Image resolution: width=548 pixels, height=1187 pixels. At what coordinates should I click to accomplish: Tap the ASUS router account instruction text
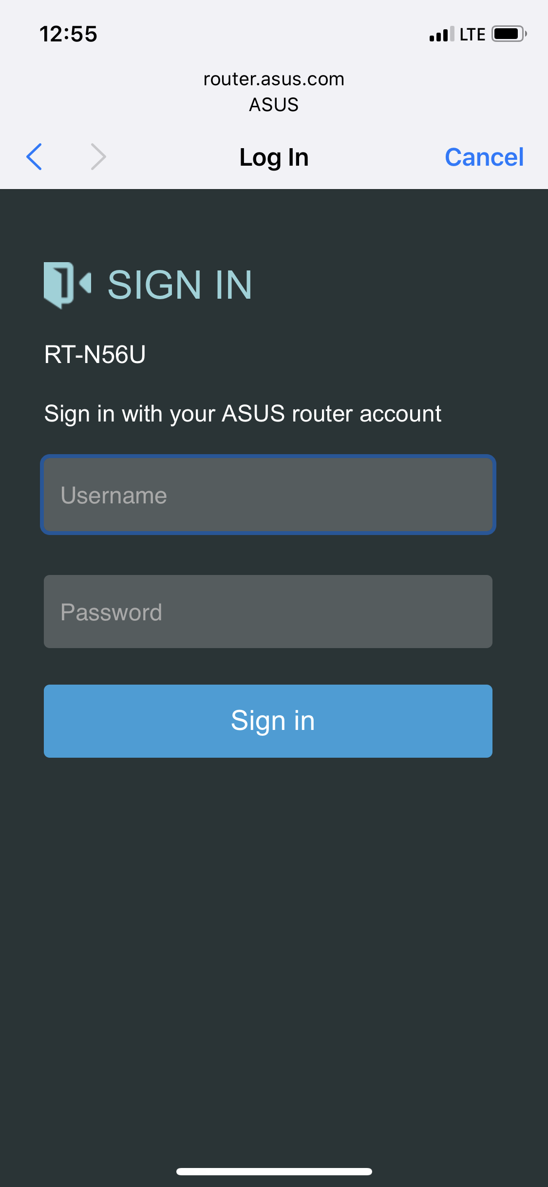pos(243,414)
